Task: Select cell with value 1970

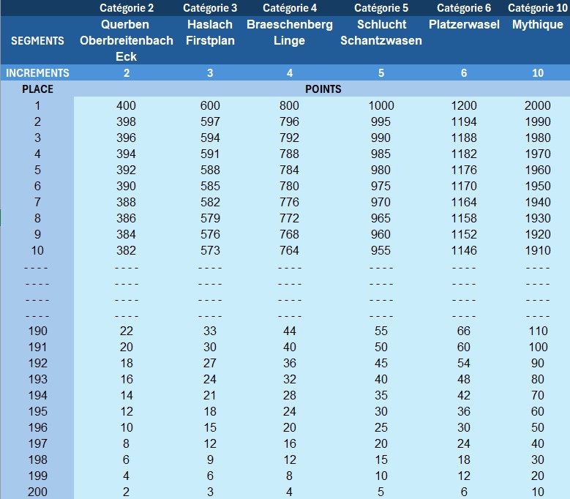Action: pyautogui.click(x=538, y=154)
